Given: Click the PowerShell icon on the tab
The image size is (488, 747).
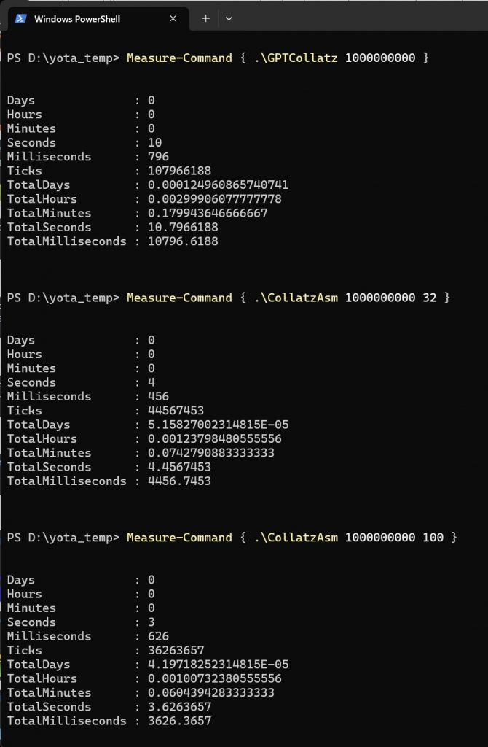Looking at the screenshot, I should point(20,18).
